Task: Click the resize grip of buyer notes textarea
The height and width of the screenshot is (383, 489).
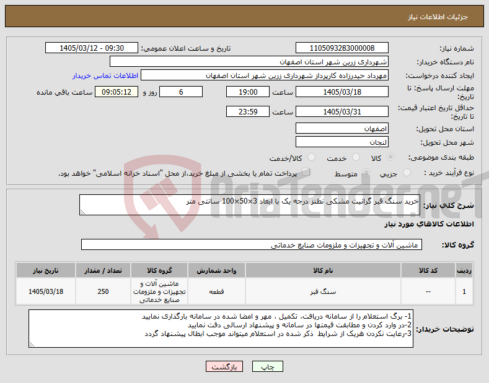Action: point(32,345)
